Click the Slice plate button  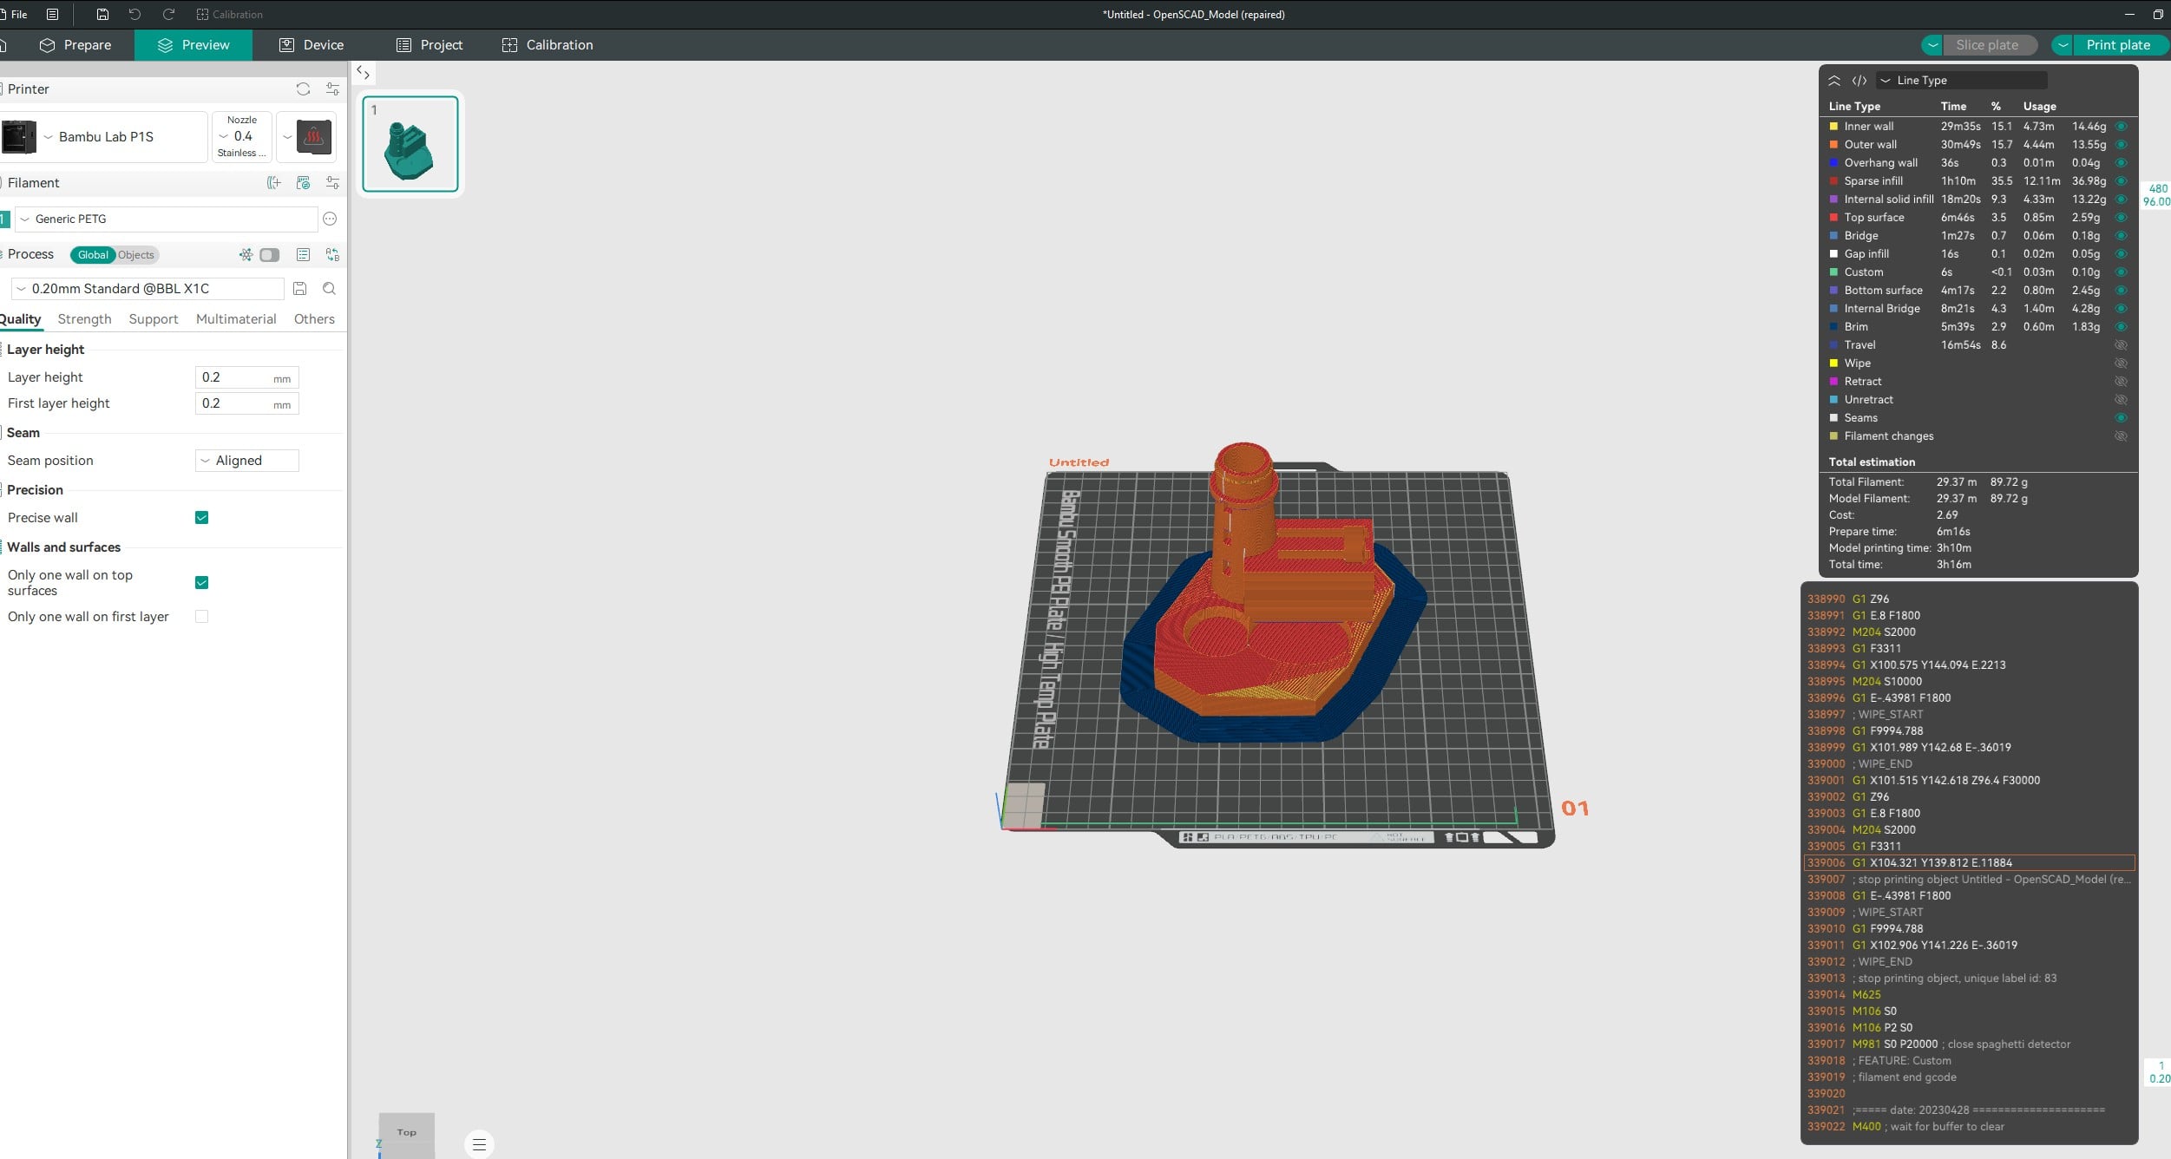point(1990,44)
